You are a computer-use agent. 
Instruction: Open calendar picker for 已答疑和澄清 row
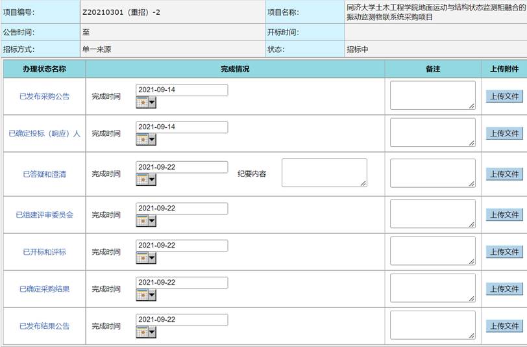coord(146,180)
